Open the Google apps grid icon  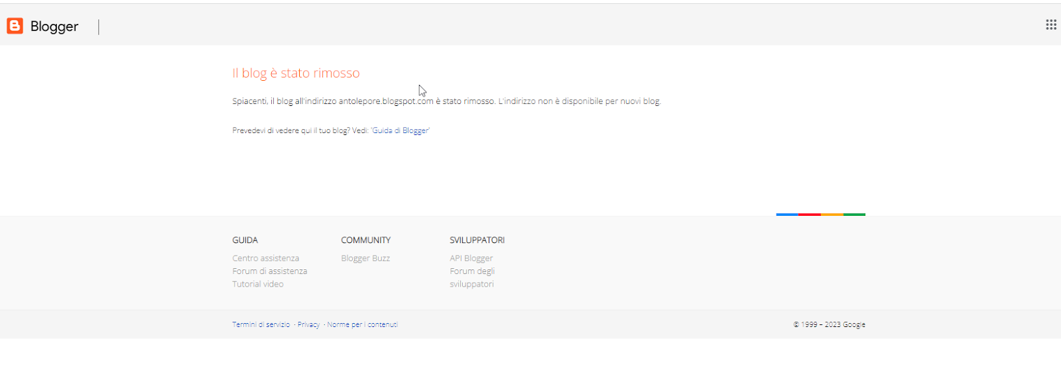pos(1051,24)
